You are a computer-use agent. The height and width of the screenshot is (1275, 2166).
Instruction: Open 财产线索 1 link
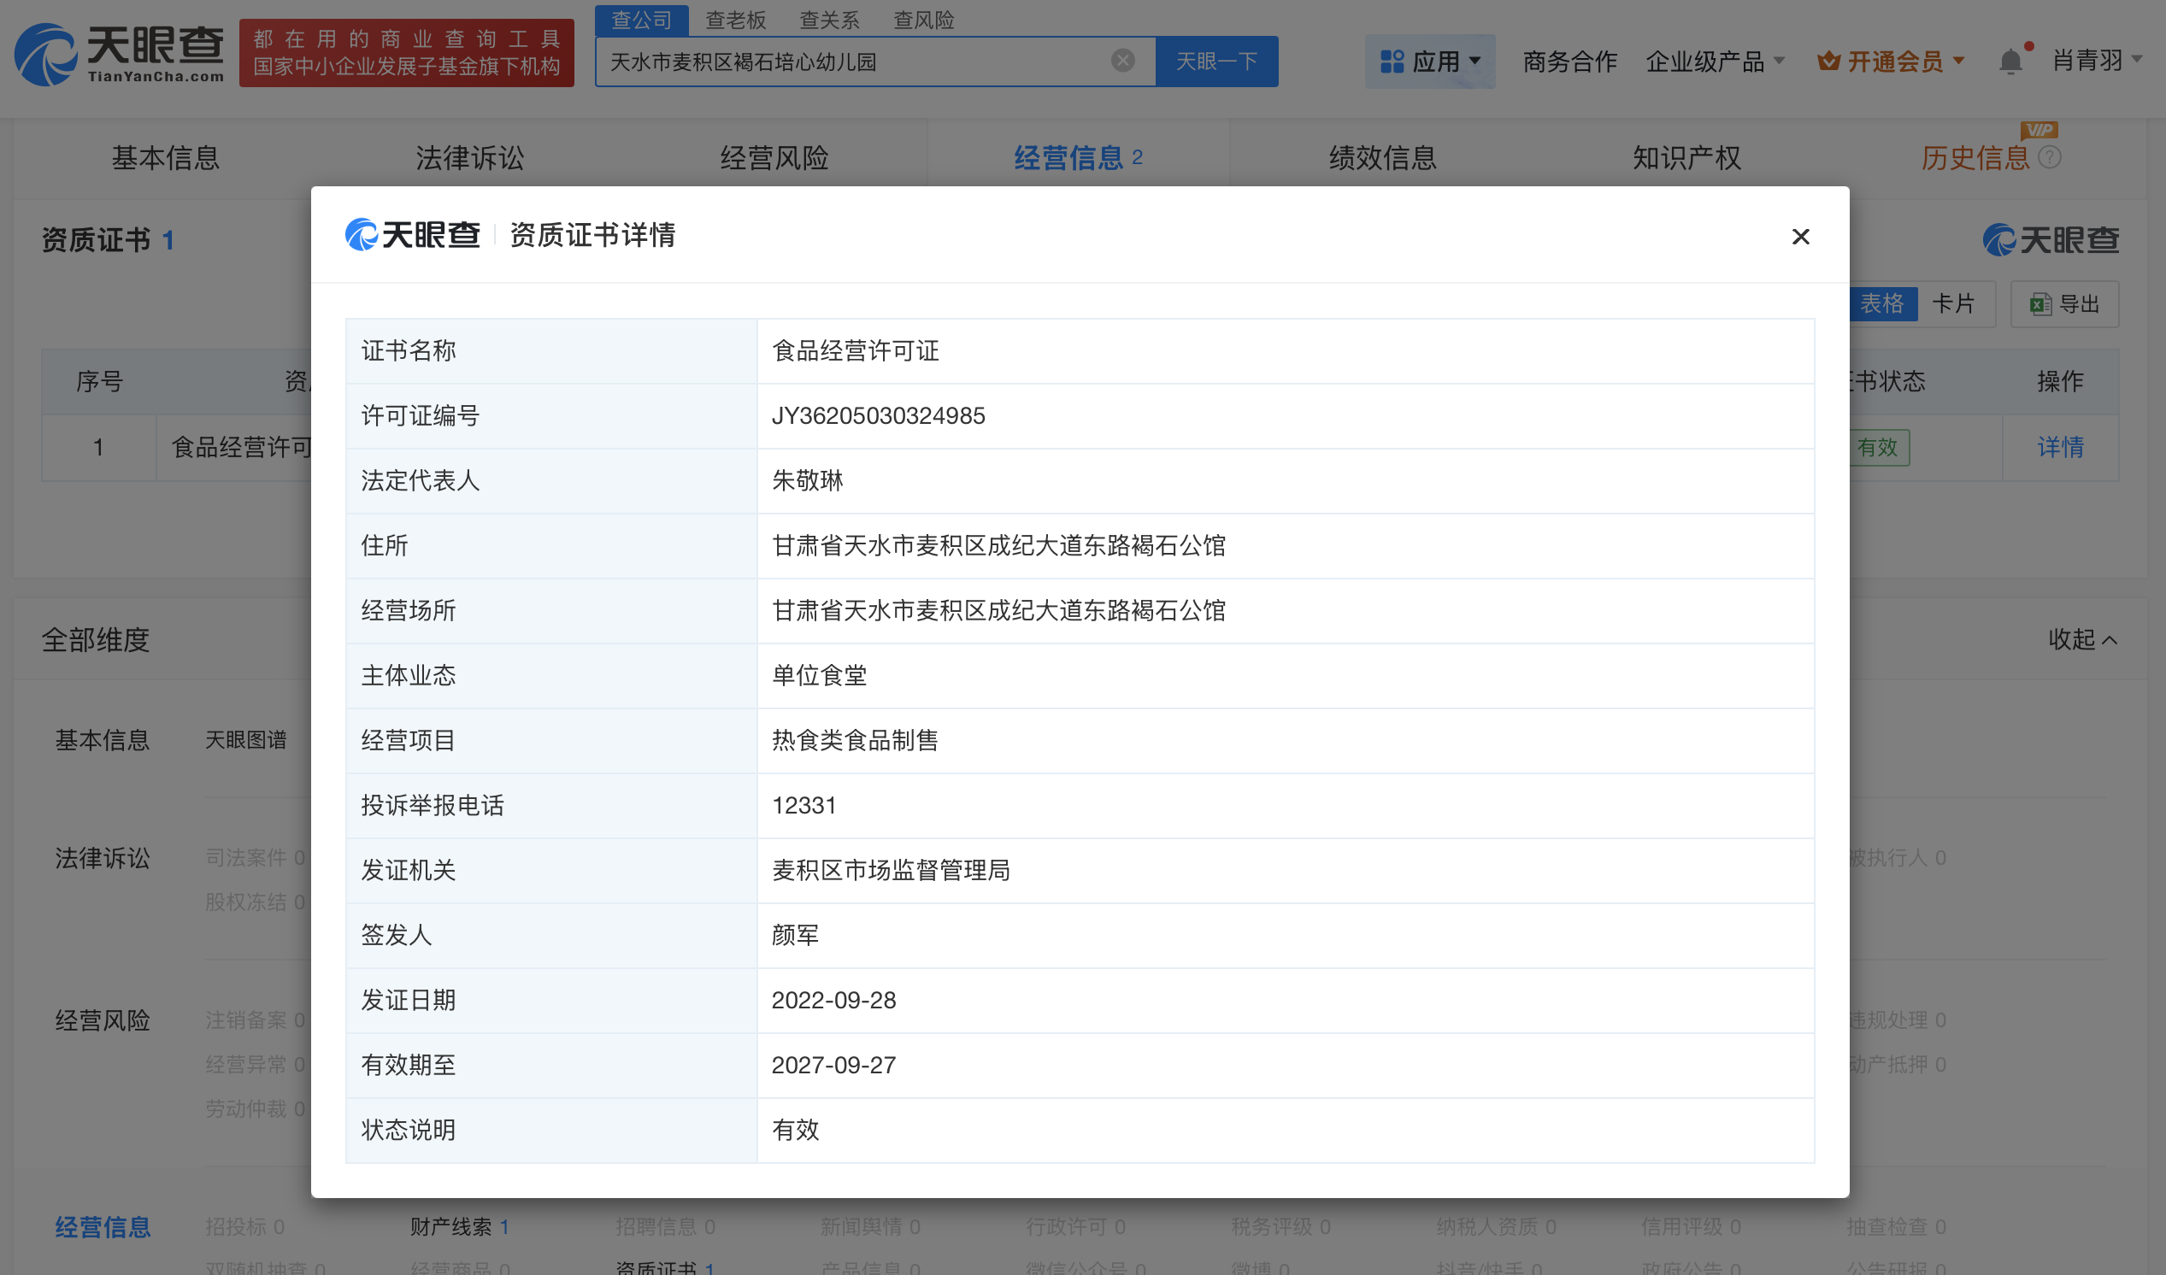pos(459,1226)
